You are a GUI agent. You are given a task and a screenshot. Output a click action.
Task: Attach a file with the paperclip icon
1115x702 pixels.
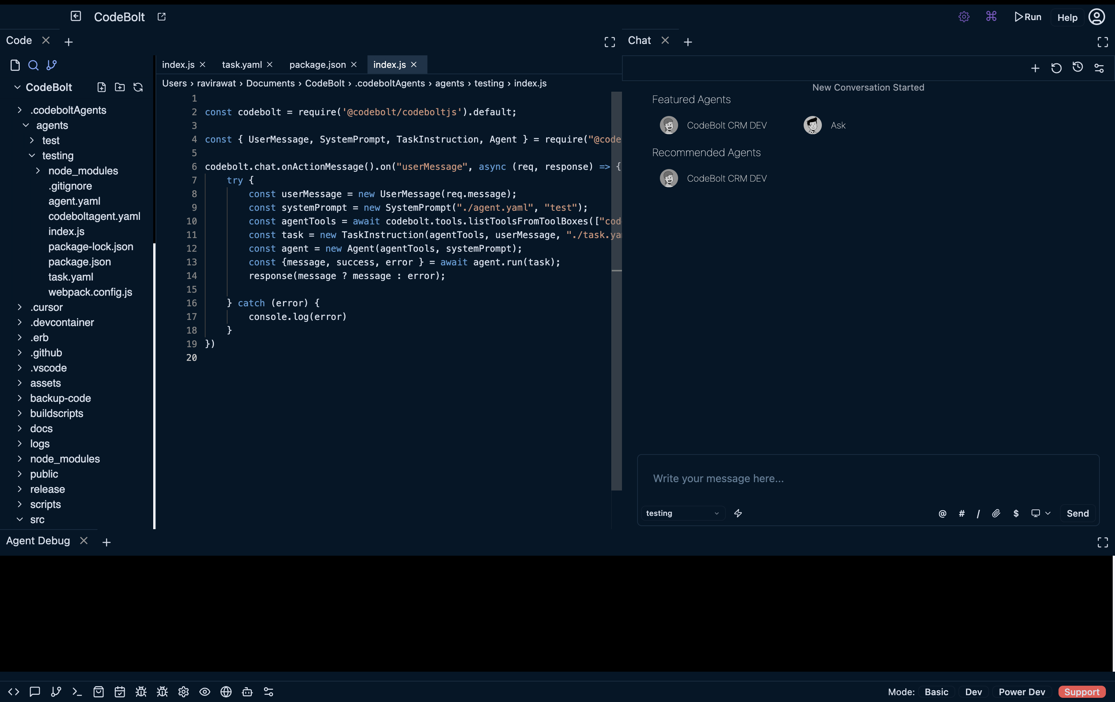[x=996, y=513]
